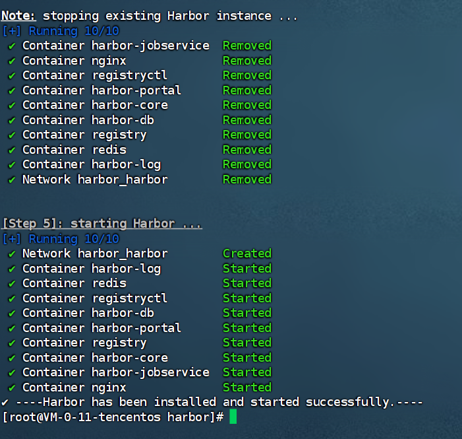This screenshot has height=439, width=462.
Task: Click the first "[+] Running 10/10" line
Action: (x=61, y=31)
